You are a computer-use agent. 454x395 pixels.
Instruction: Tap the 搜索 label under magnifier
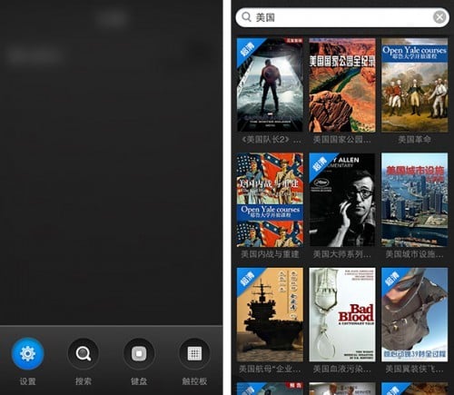[84, 381]
